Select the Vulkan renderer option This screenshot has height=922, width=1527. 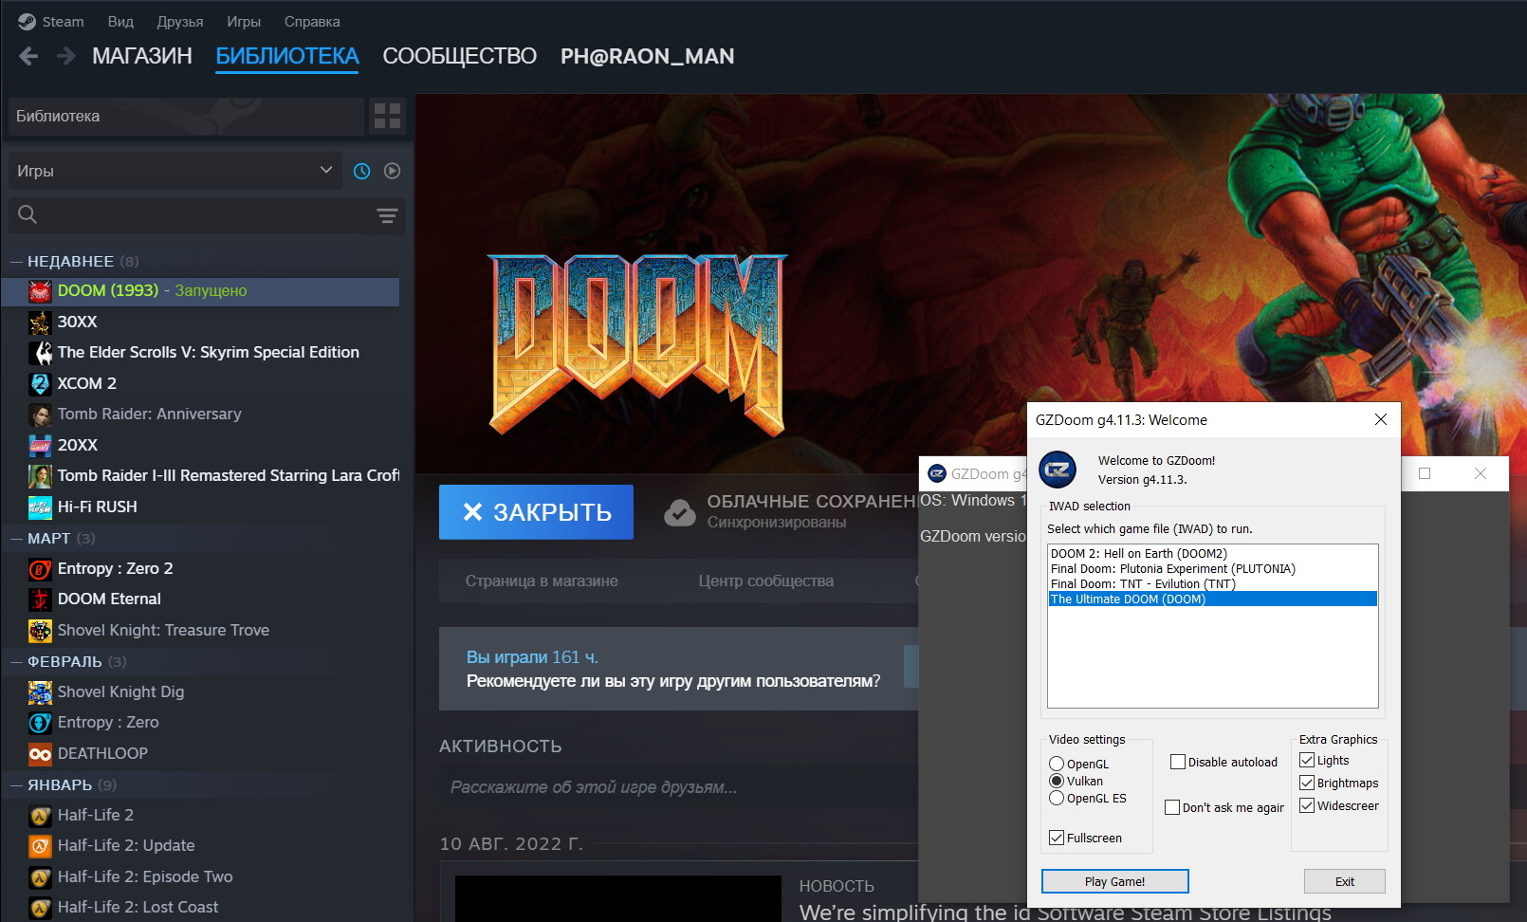click(x=1057, y=781)
